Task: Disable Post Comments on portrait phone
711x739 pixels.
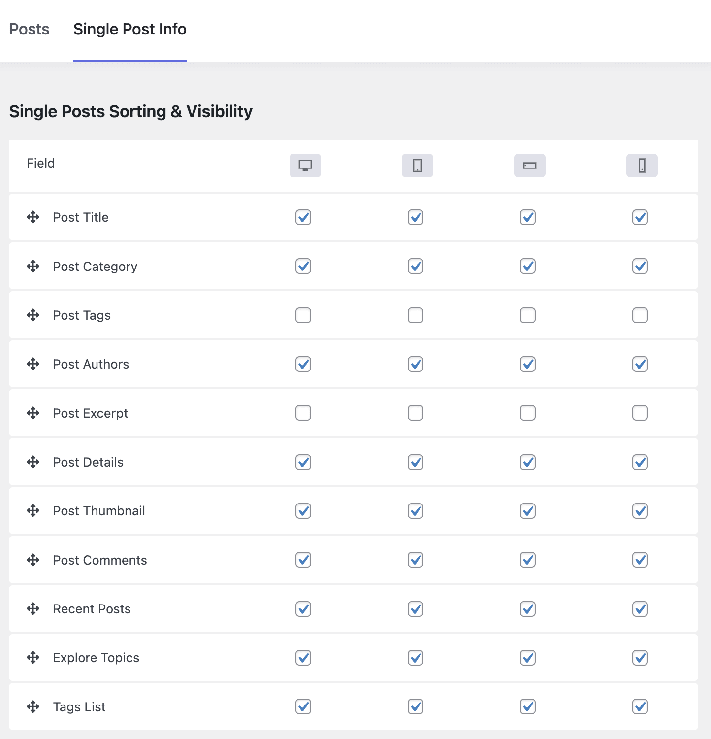Action: [x=640, y=560]
